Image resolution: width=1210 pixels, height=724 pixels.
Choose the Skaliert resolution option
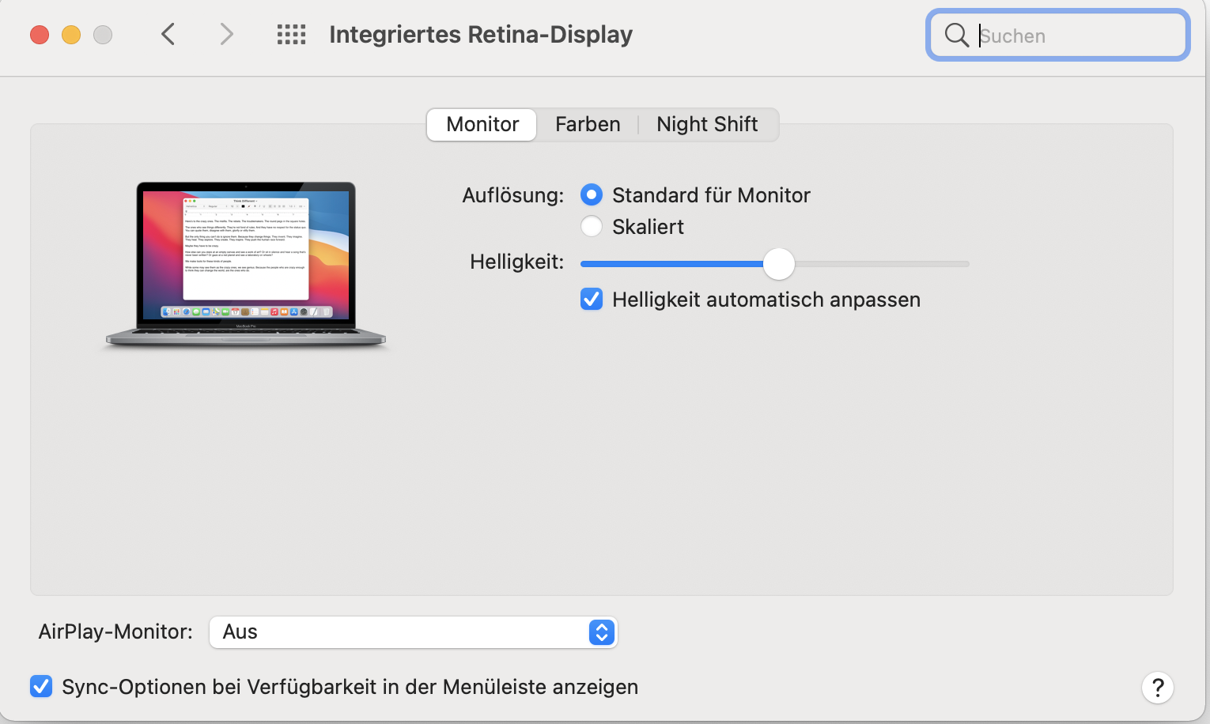point(592,226)
